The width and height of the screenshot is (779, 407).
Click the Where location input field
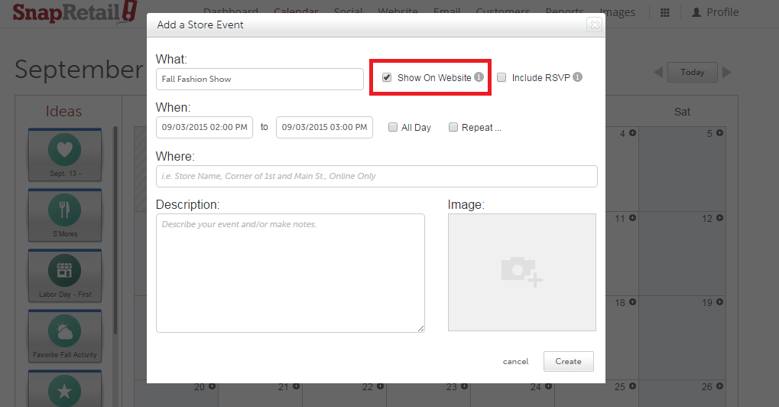pyautogui.click(x=376, y=176)
